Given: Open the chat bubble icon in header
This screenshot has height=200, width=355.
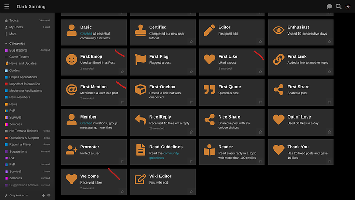Looking at the screenshot, I should point(329,6).
